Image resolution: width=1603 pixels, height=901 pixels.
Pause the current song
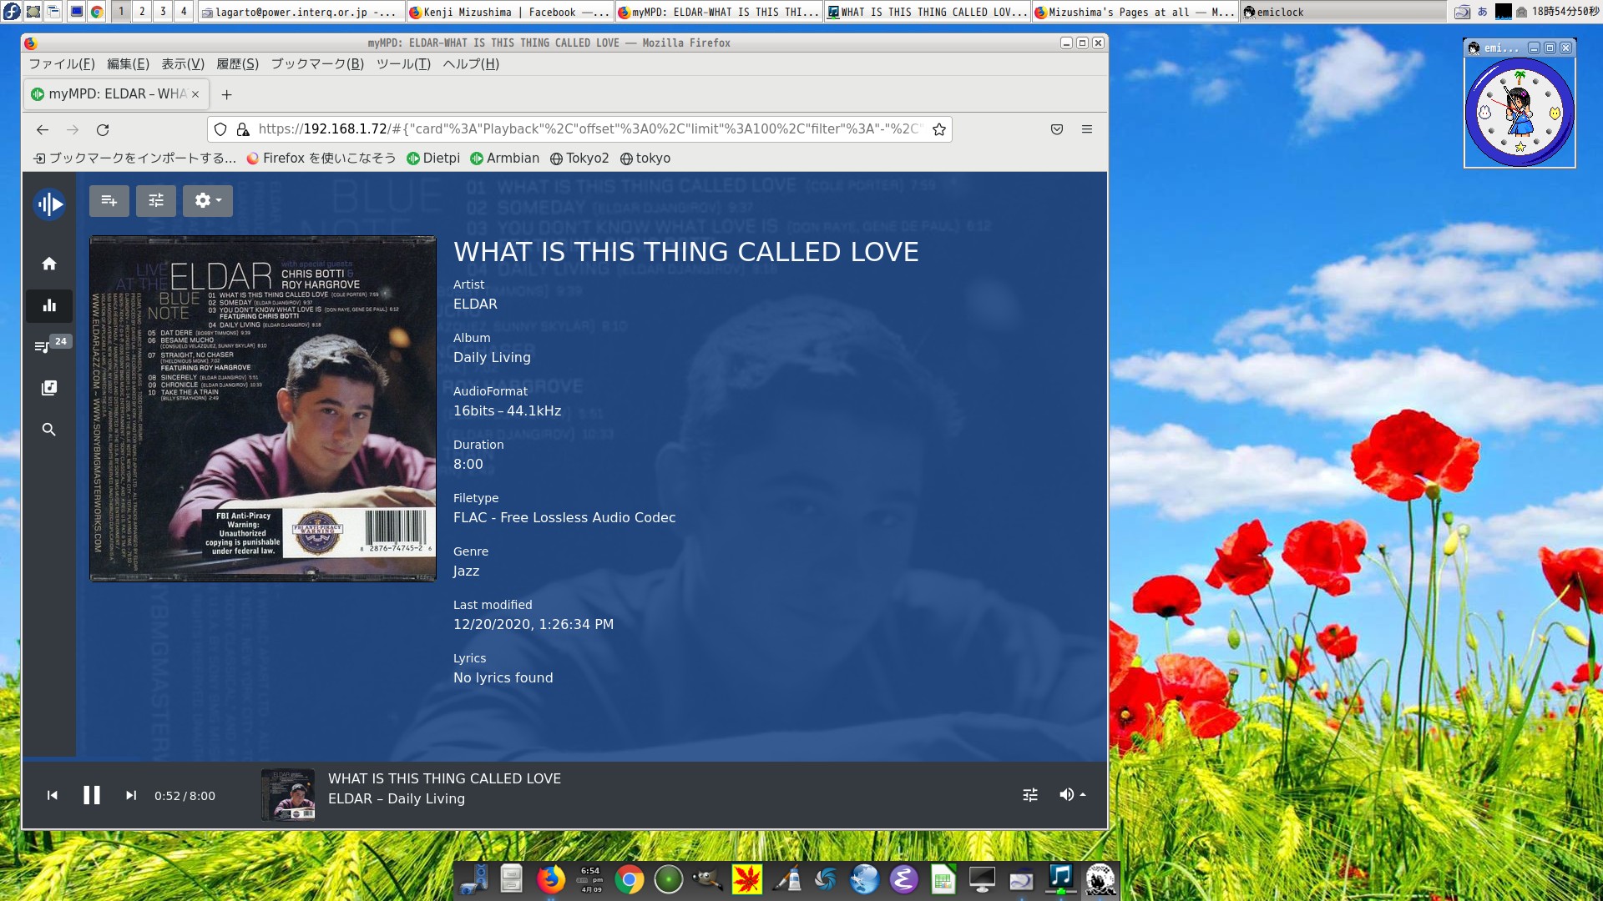pyautogui.click(x=92, y=796)
